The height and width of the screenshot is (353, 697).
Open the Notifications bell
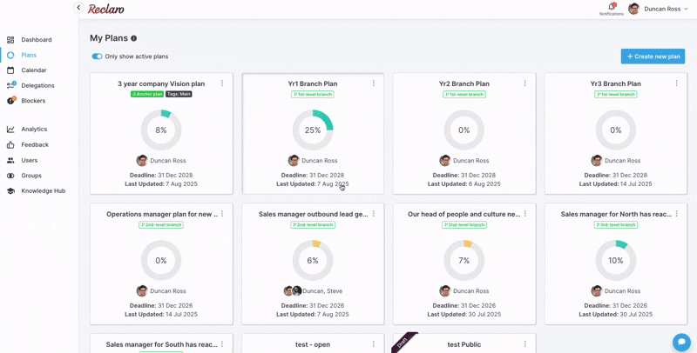(x=612, y=6)
